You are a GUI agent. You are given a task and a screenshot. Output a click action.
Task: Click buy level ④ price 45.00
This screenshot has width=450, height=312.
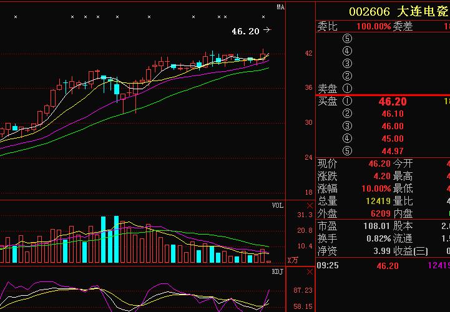pos(393,139)
